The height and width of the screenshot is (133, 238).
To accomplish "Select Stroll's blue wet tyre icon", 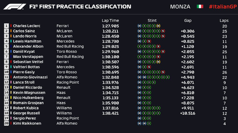I will (x=139, y=82).
